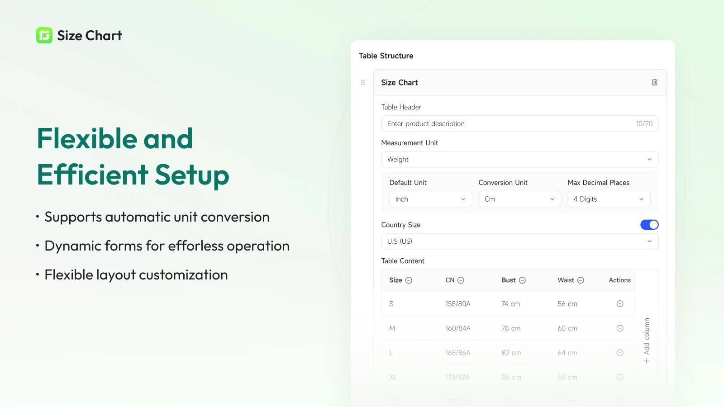Click the CN column header label
This screenshot has height=407, width=724.
click(x=450, y=280)
